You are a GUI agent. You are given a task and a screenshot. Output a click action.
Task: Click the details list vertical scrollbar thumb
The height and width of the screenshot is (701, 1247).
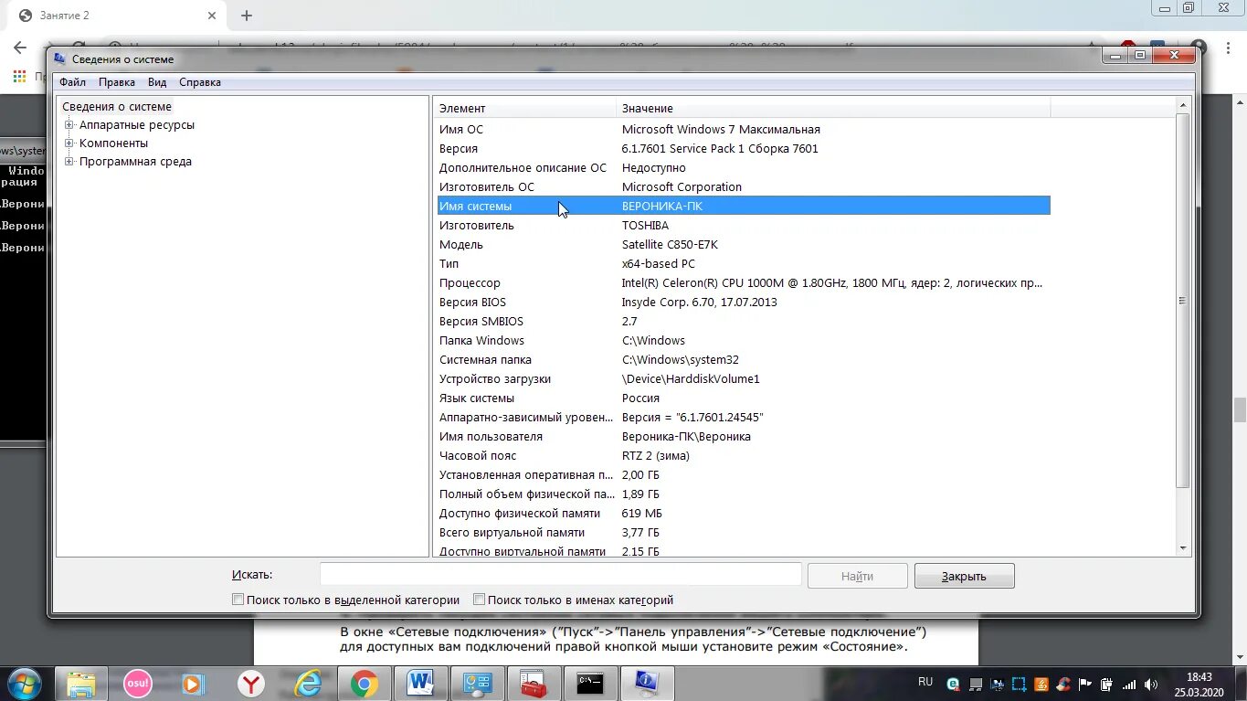[1183, 301]
